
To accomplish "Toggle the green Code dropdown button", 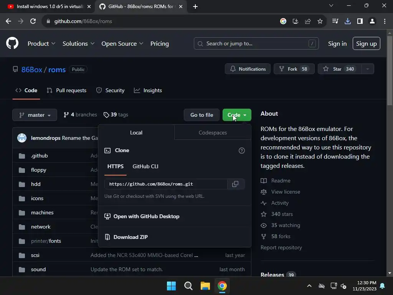I will (237, 115).
